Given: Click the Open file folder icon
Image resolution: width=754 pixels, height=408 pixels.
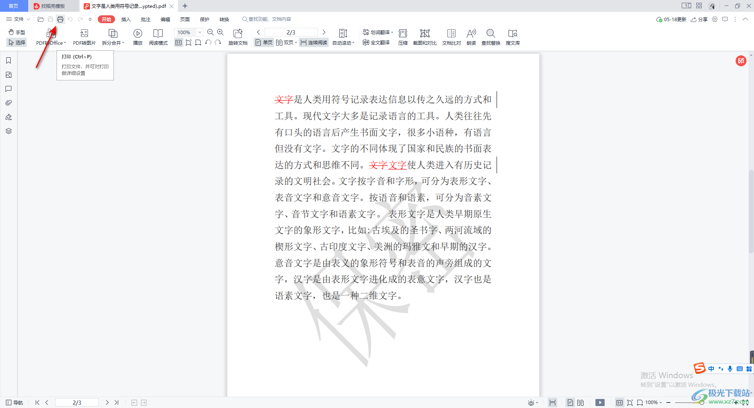Looking at the screenshot, I should [x=40, y=19].
